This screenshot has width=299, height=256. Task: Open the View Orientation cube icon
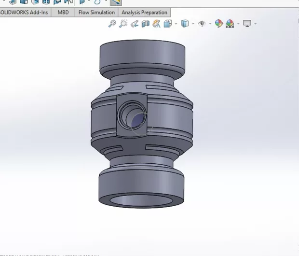pyautogui.click(x=168, y=23)
